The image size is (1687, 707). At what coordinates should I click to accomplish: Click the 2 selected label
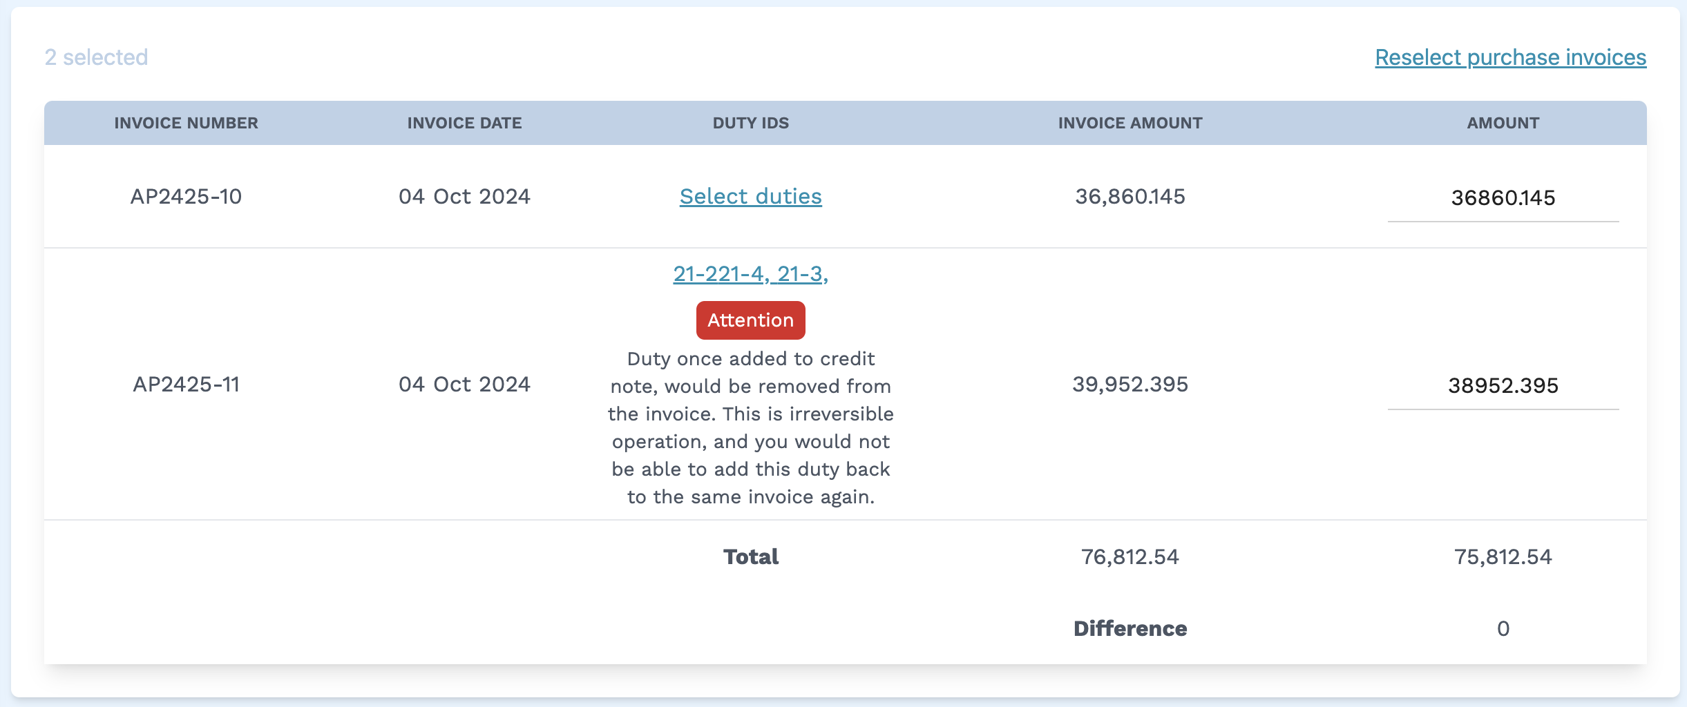pos(96,57)
